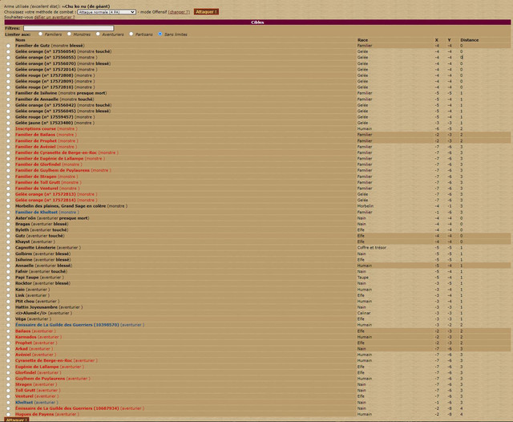Click the name 'Familier de Cyranette de Berge-en-Roc'
This screenshot has width=513, height=422.
click(x=56, y=152)
